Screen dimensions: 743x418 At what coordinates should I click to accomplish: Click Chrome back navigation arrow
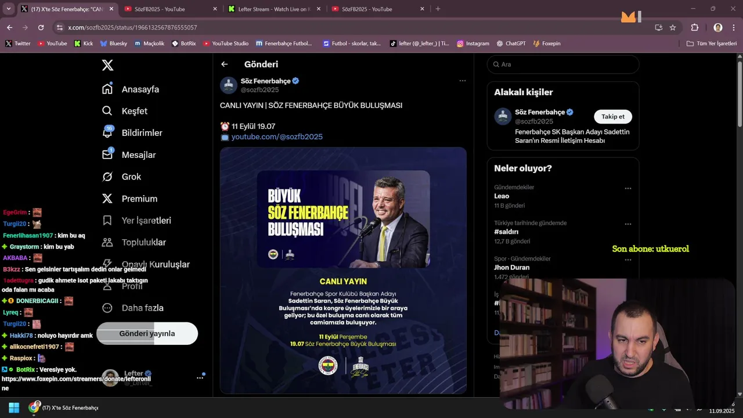[x=9, y=27]
